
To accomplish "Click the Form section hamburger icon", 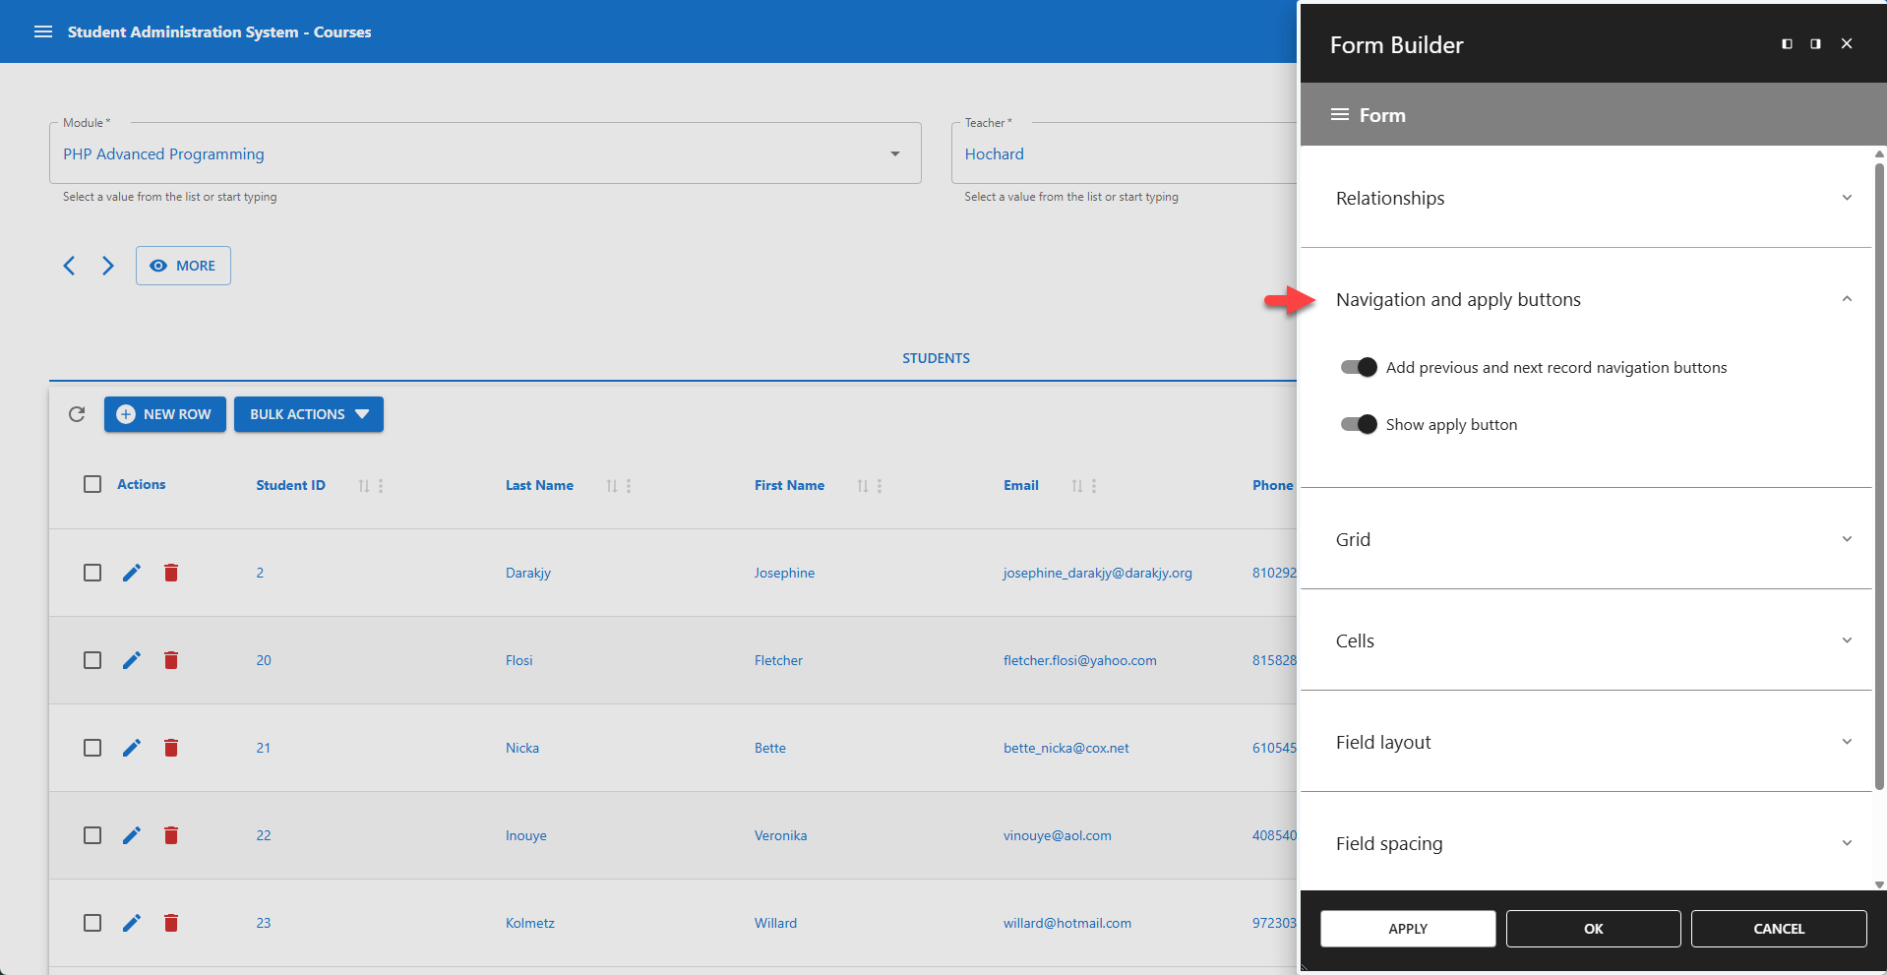I will (x=1339, y=114).
